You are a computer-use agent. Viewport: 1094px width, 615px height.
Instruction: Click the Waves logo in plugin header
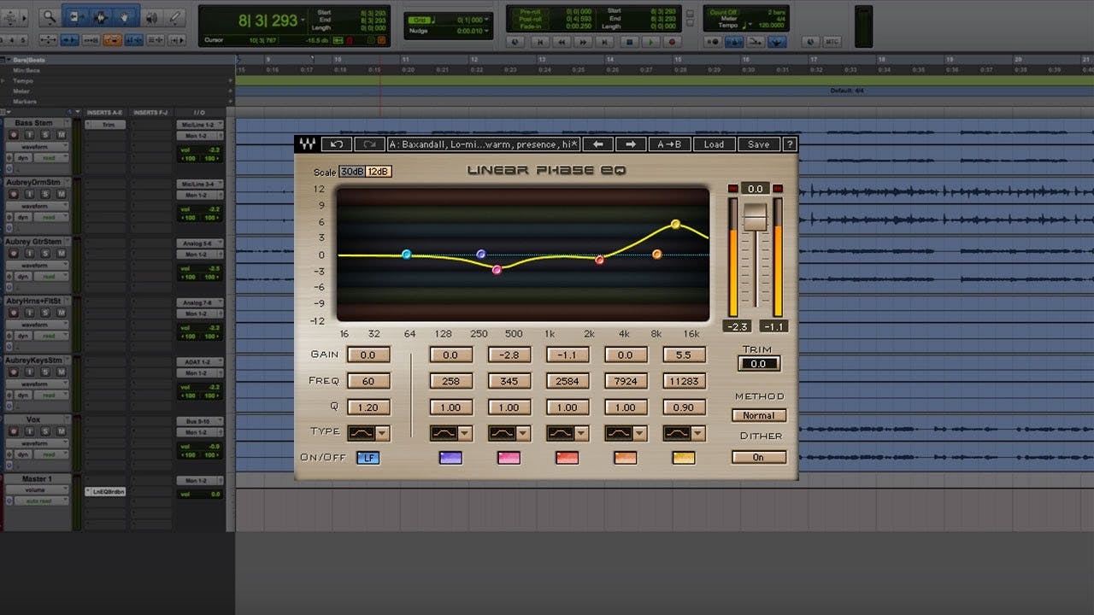308,144
